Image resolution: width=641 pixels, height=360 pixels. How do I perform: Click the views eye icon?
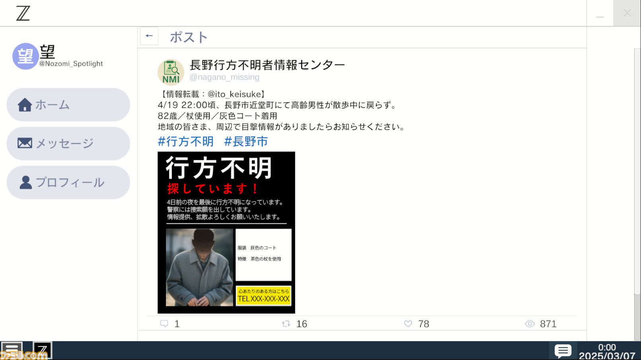(530, 324)
